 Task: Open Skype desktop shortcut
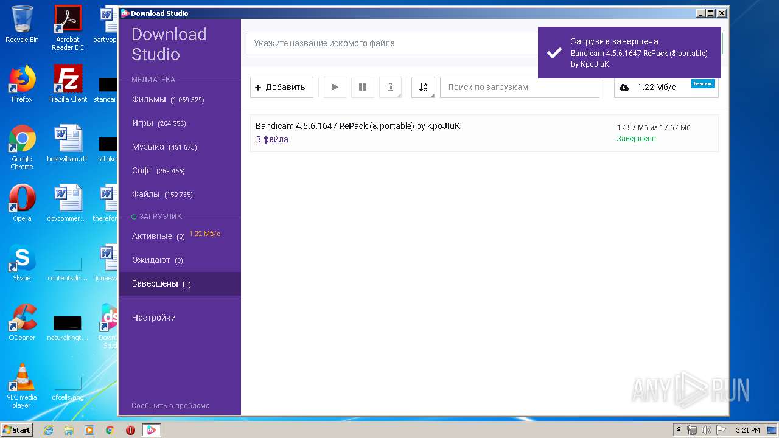22,263
